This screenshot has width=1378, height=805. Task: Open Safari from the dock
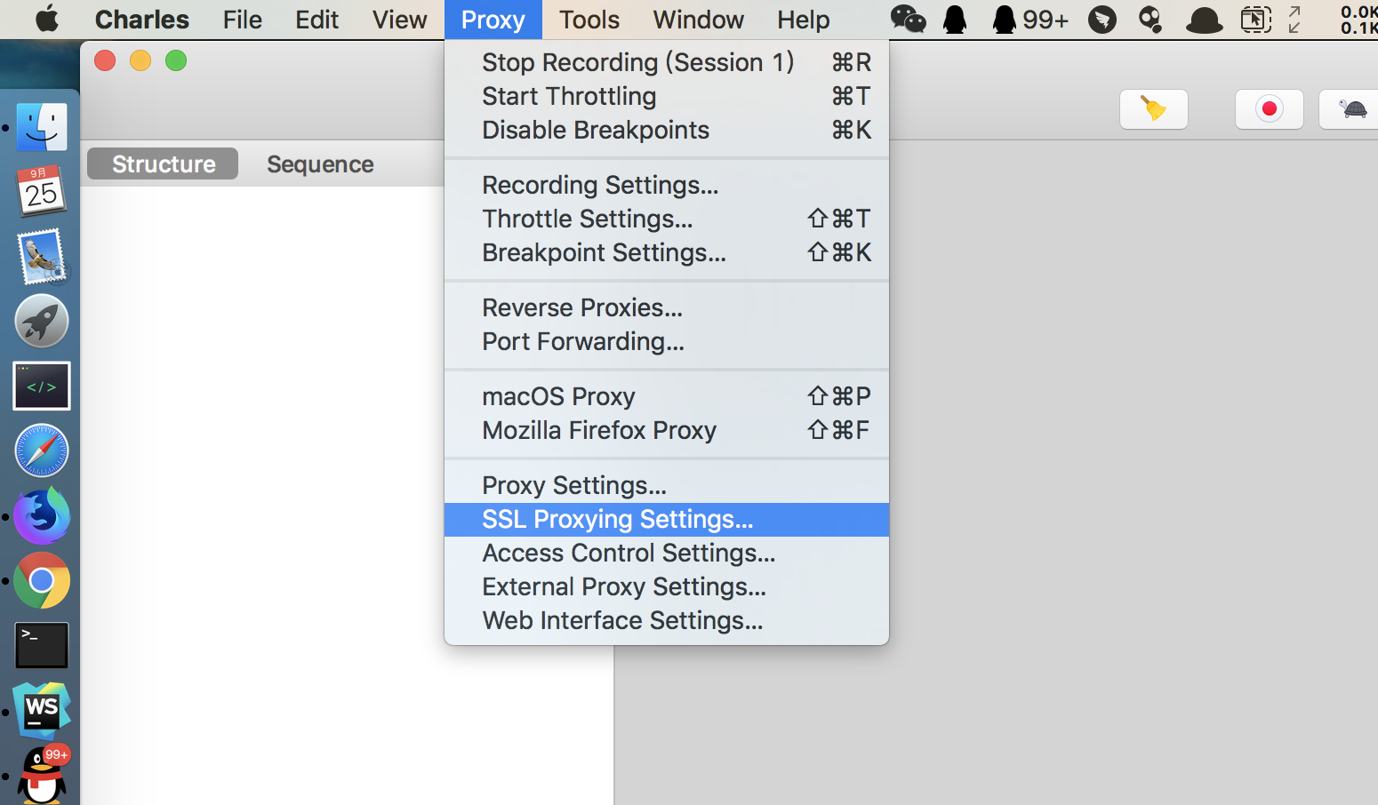tap(42, 450)
